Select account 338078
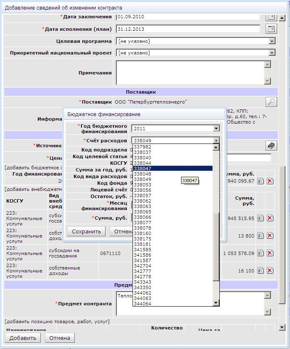This screenshot has height=349, width=290. click(173, 228)
